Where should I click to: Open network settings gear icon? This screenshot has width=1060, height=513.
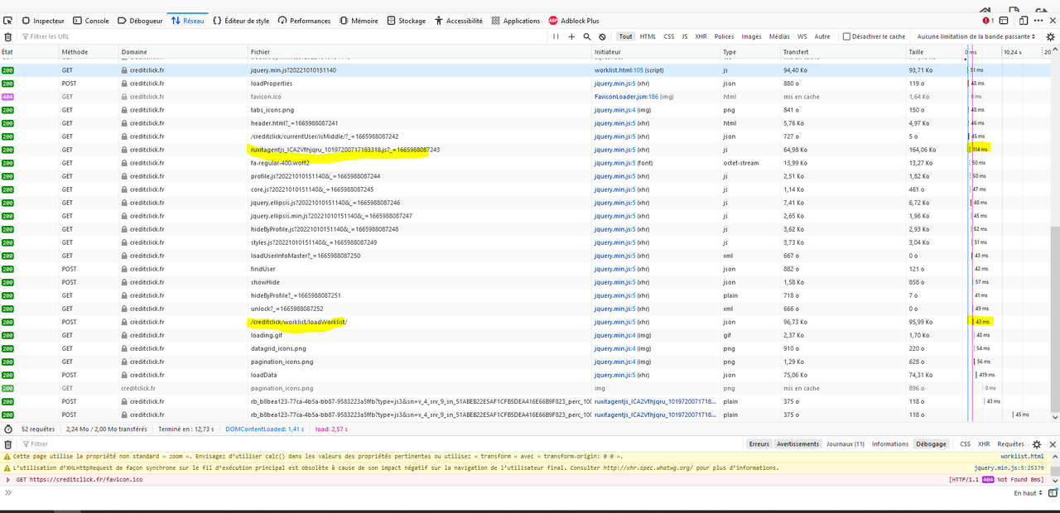1050,36
